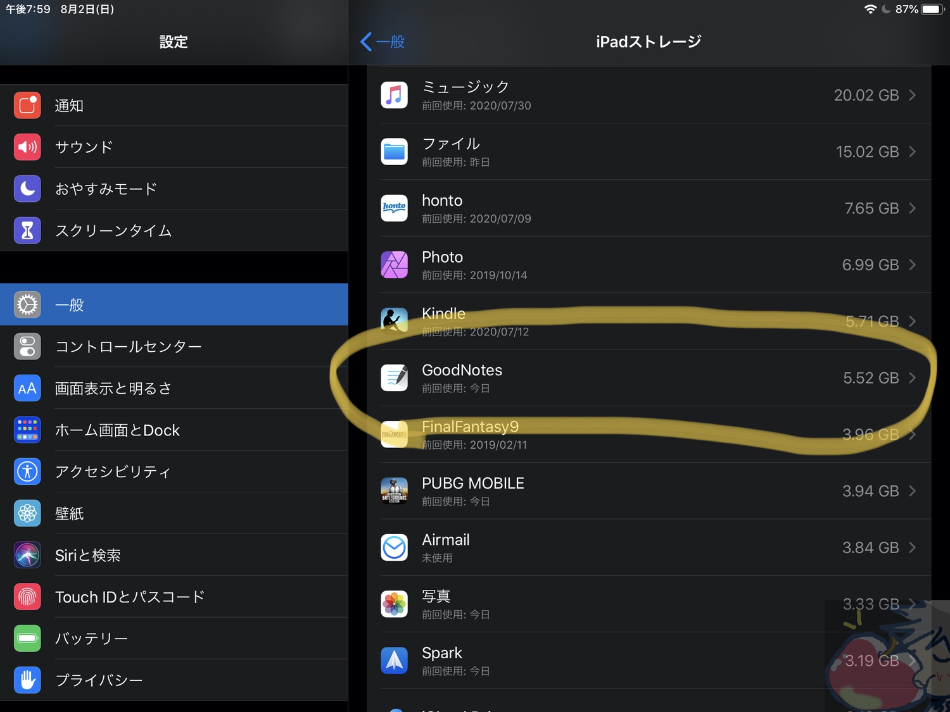Open 通知 settings label
Image resolution: width=950 pixels, height=712 pixels.
tap(69, 106)
